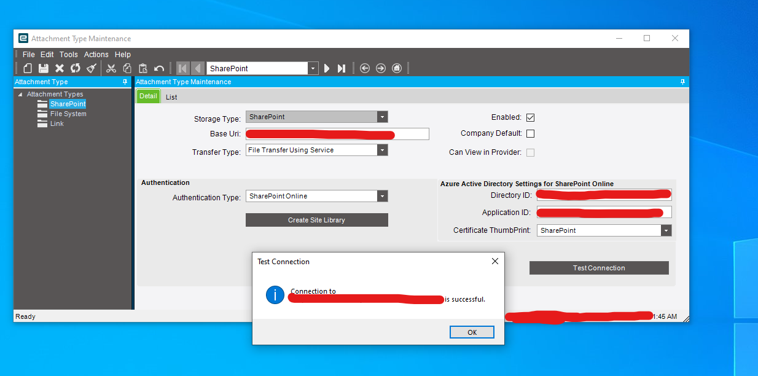Open the Authentication Type dropdown
The width and height of the screenshot is (758, 376).
click(383, 196)
